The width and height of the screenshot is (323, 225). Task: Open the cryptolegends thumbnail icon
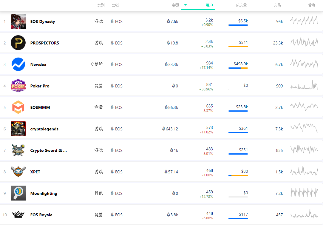[18, 129]
